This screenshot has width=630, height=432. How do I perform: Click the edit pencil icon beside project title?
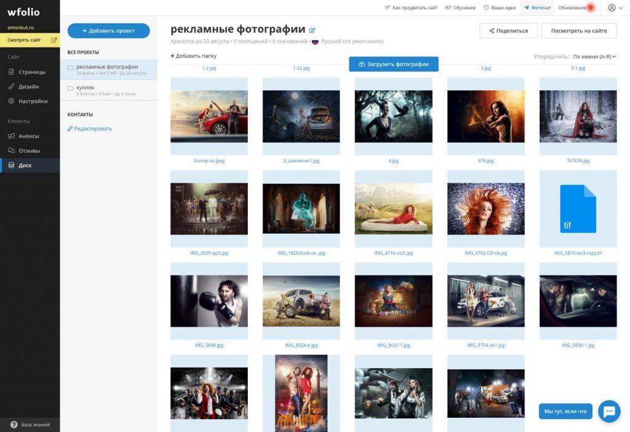pyautogui.click(x=312, y=30)
